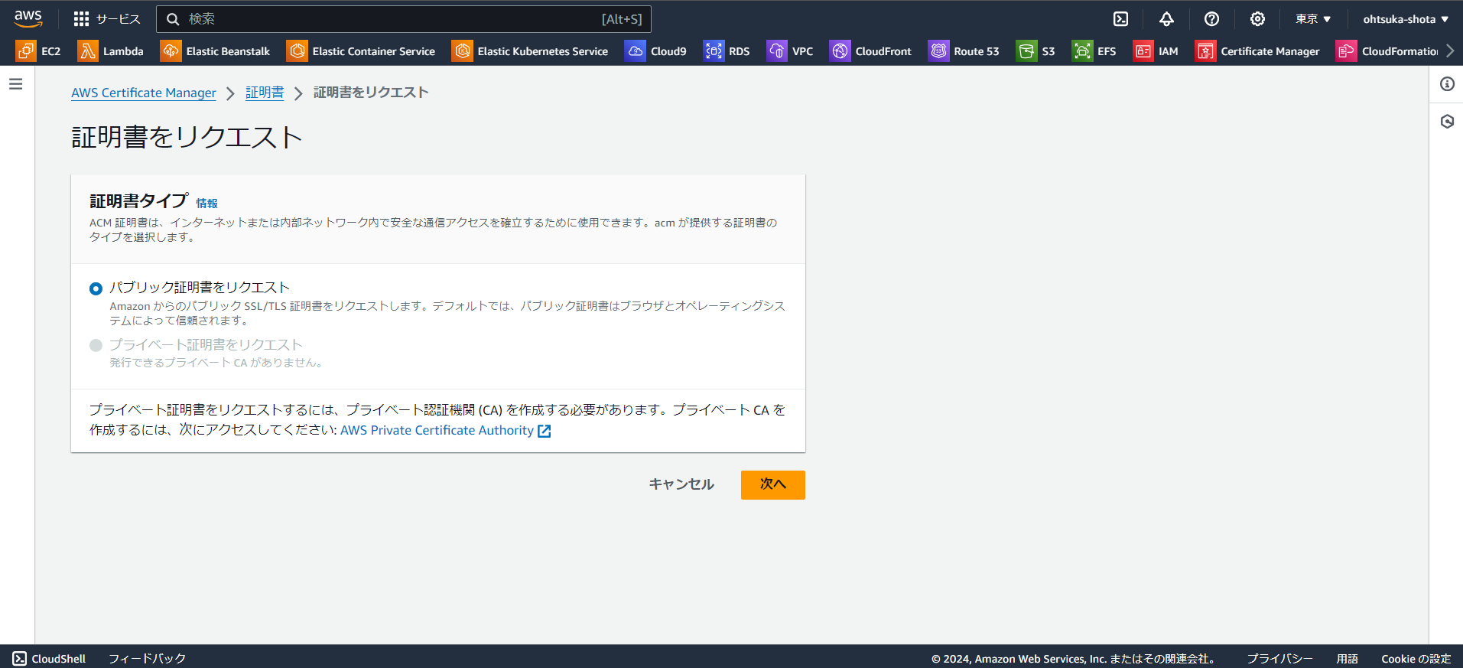Open CloudShell terminal icon in top bar
The image size is (1463, 668).
(1120, 19)
